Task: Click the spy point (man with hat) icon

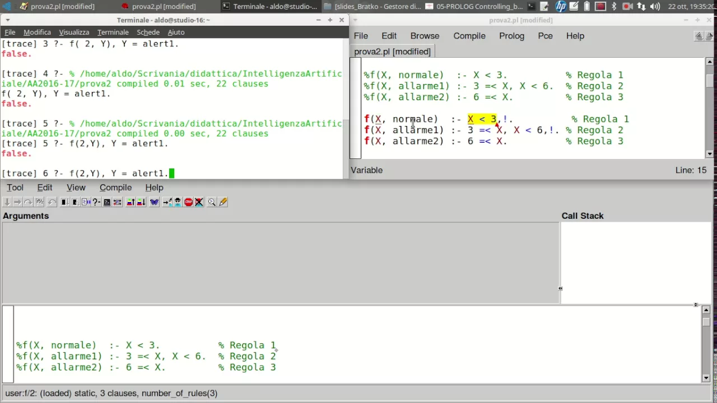Action: tap(178, 202)
